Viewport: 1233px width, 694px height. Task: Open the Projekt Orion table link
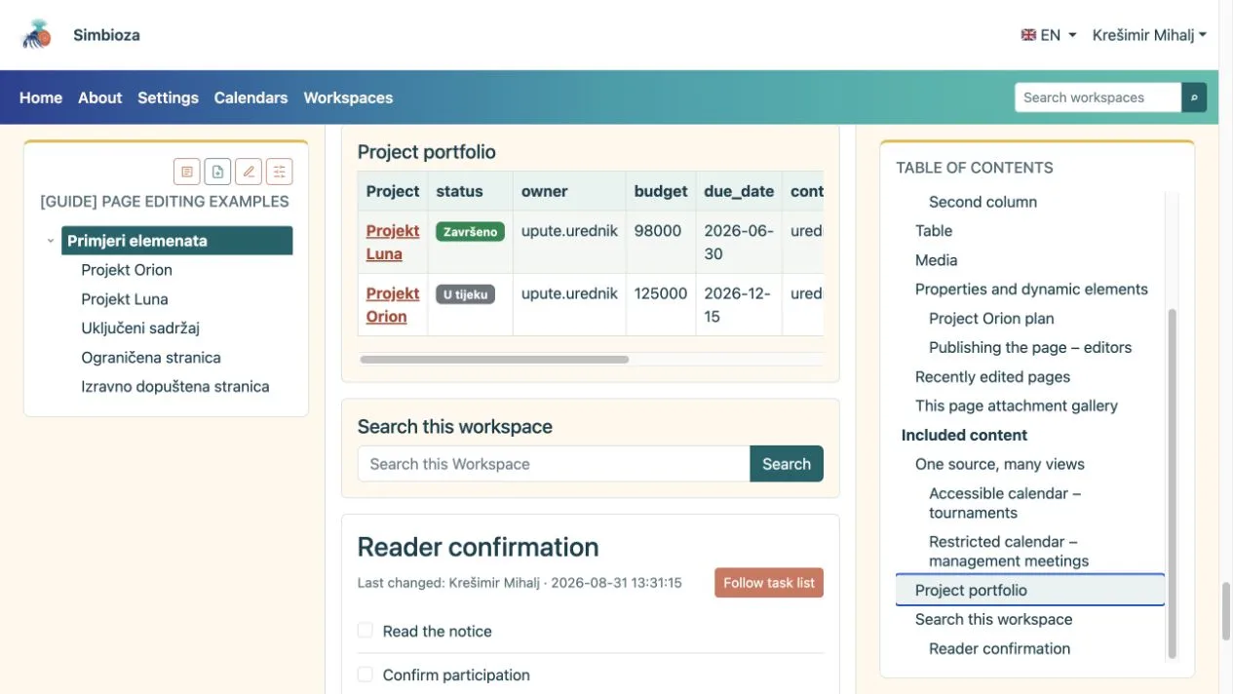point(392,305)
